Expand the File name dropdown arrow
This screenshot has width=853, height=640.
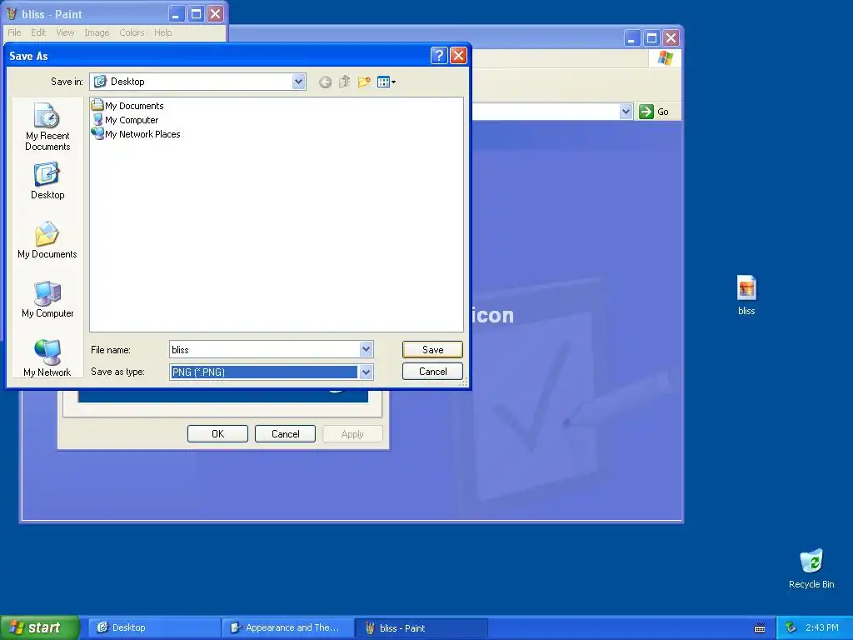pos(367,349)
